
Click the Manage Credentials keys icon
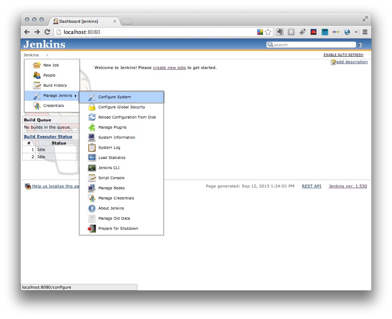coord(92,198)
